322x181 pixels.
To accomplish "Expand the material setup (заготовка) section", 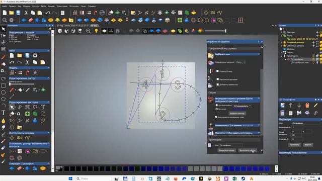I will [259, 133].
